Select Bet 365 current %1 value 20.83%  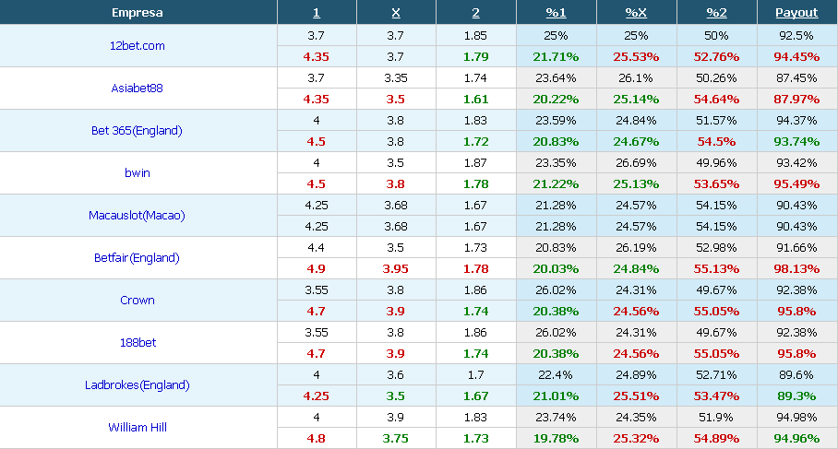tap(556, 141)
